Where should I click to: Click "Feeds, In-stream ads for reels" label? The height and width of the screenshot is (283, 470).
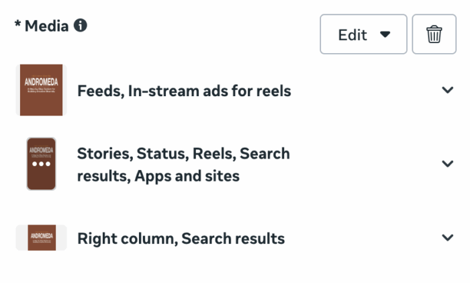pos(184,91)
